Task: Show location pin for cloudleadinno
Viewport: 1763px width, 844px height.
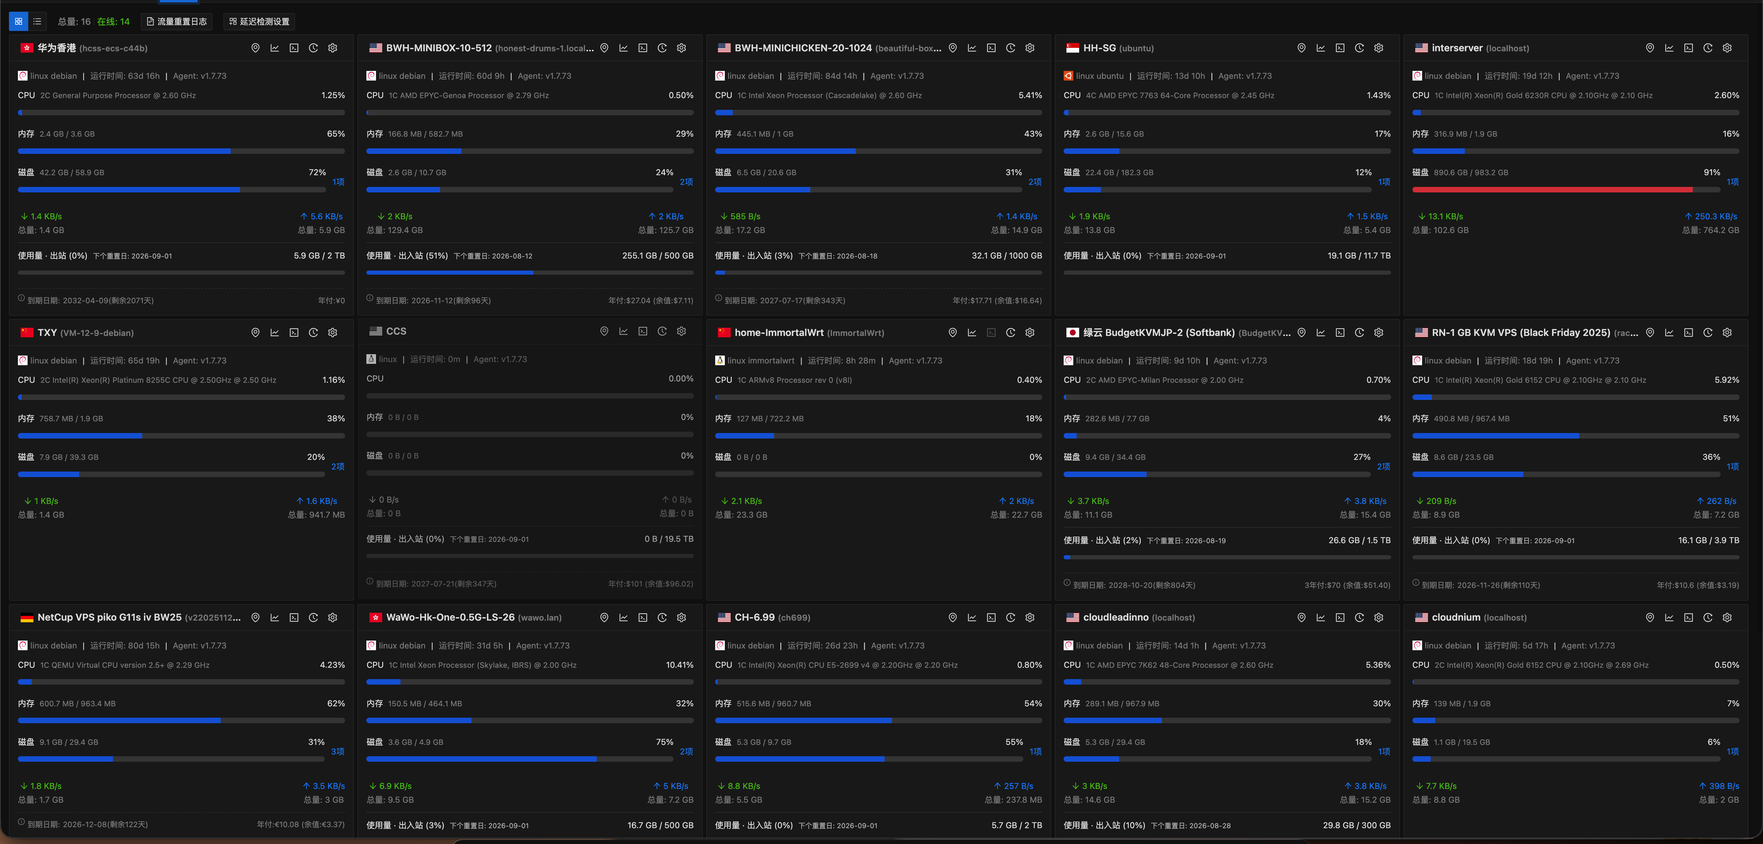Action: tap(1301, 617)
